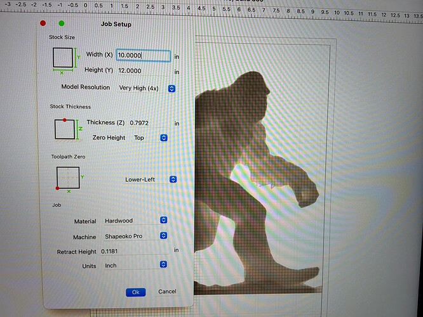Click the Retract Height label

pos(77,252)
